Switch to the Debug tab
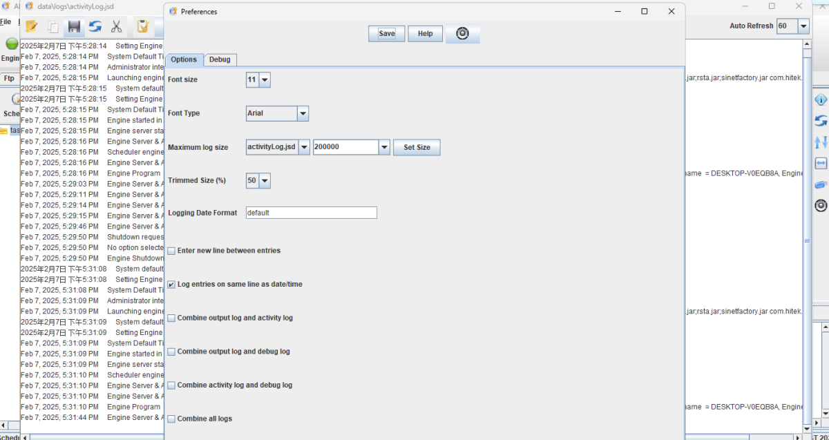Screen dimensions: 829x440 [x=220, y=60]
